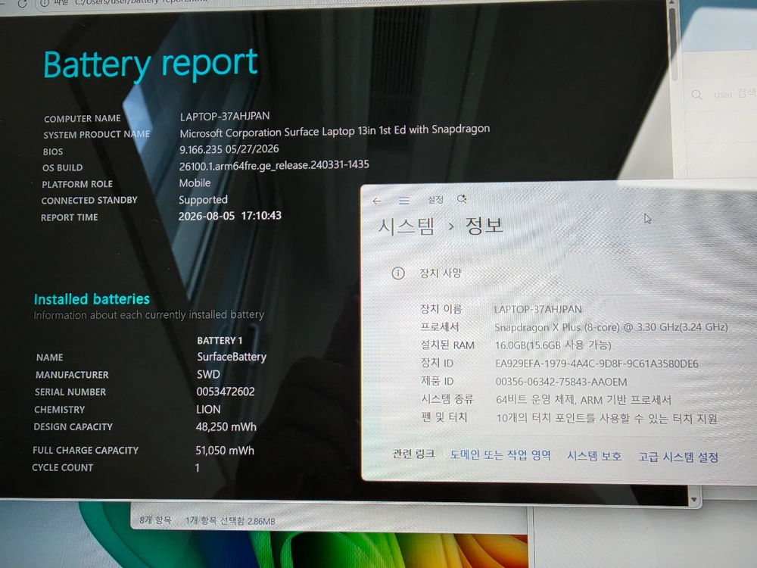
Task: Select the chemistry value 'LION'
Action: 208,409
